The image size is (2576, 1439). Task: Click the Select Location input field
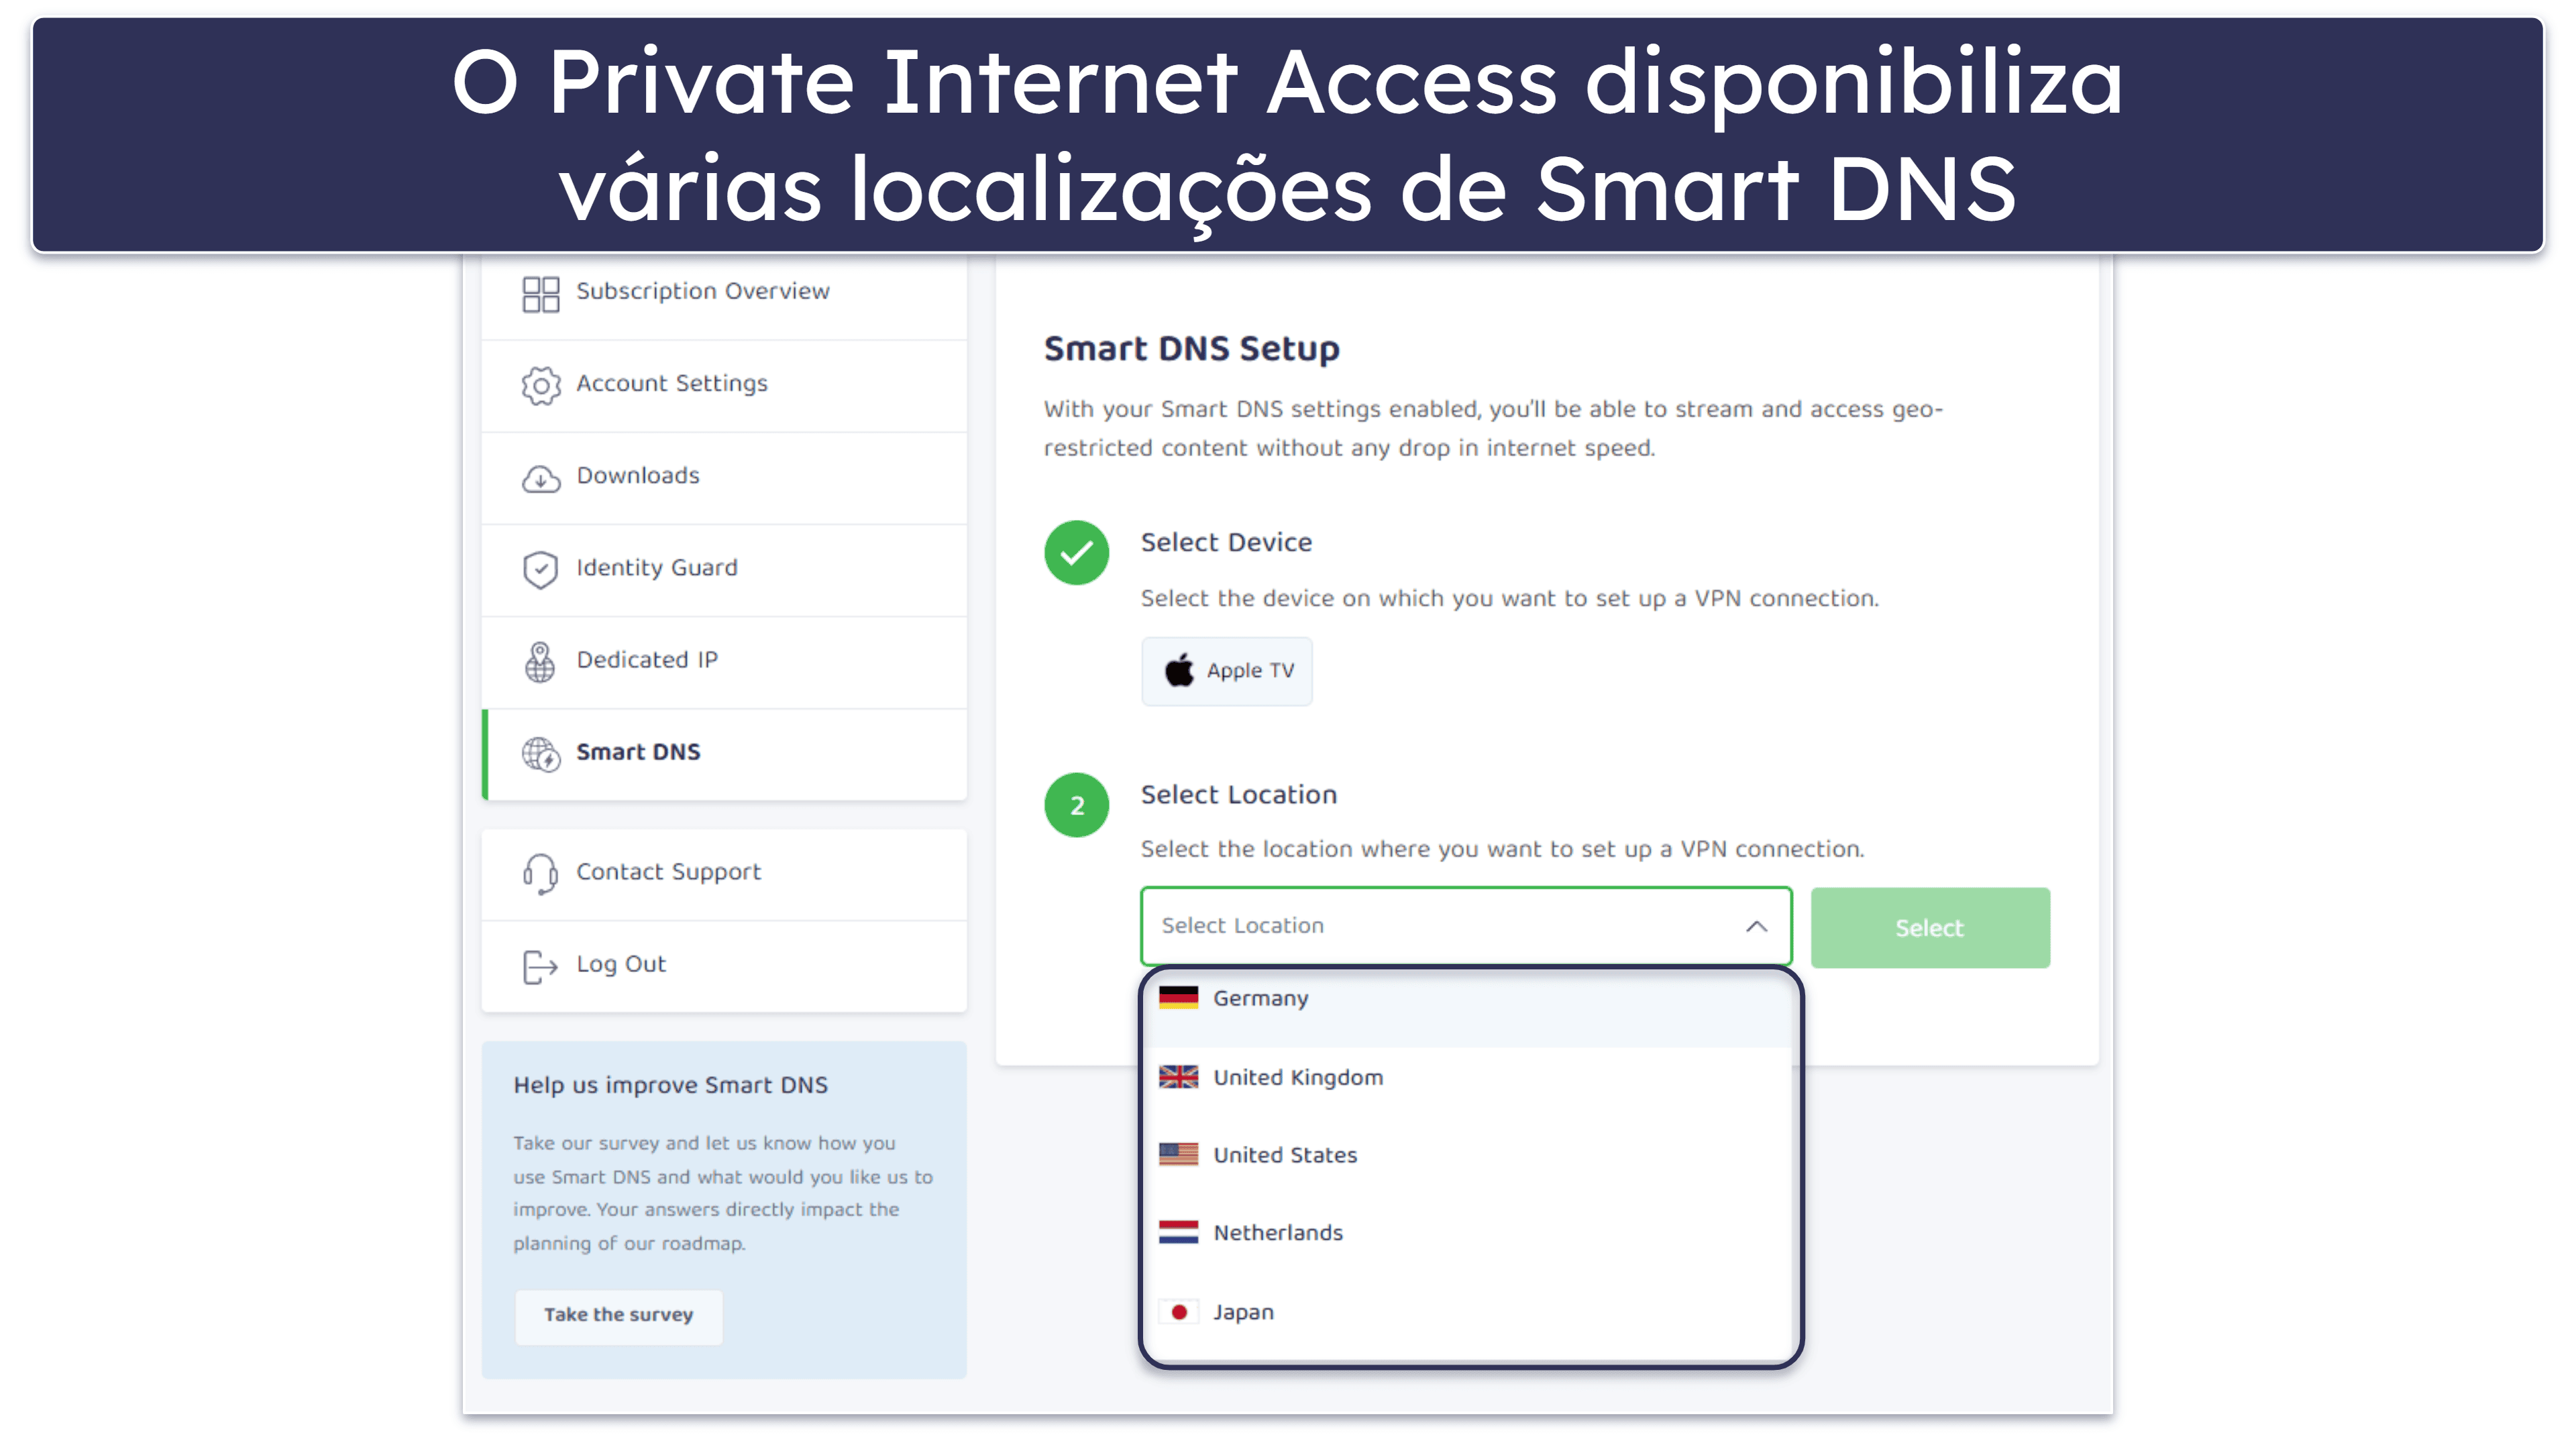tap(1460, 924)
